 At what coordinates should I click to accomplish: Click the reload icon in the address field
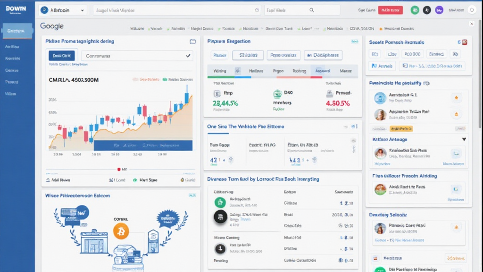257,10
